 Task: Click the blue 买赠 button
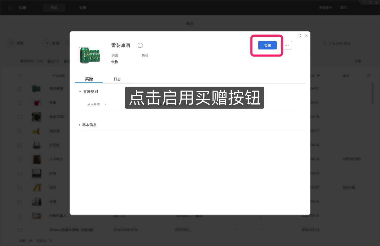[267, 46]
